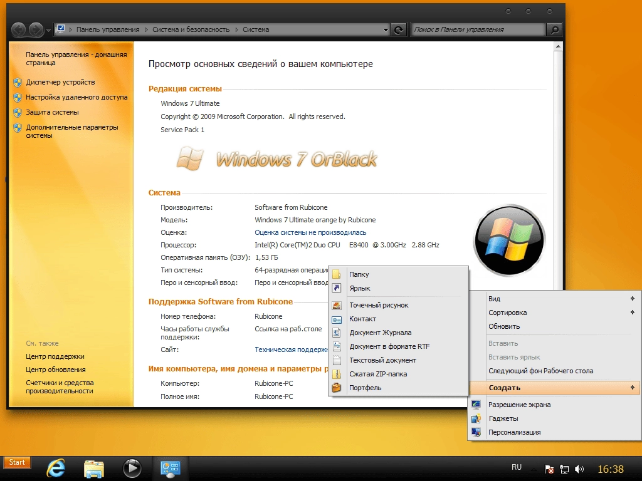Click the "Техническая поддержка" site link
Viewport: 642px width, 481px height.
(x=291, y=349)
